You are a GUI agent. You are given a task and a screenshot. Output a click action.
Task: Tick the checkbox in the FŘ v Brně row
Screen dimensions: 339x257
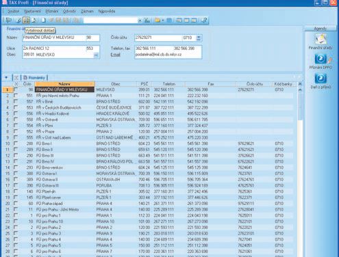coord(16,101)
